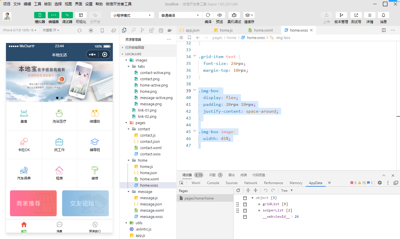
Task: Close the home.wxss editor tab
Action: pyautogui.click(x=311, y=30)
